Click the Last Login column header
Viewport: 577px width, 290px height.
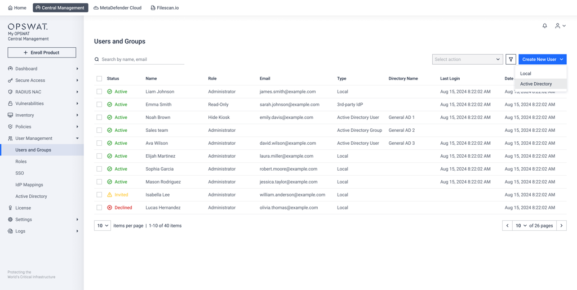click(450, 79)
